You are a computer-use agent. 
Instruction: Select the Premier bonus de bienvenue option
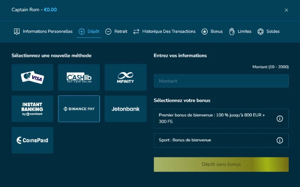[212, 119]
